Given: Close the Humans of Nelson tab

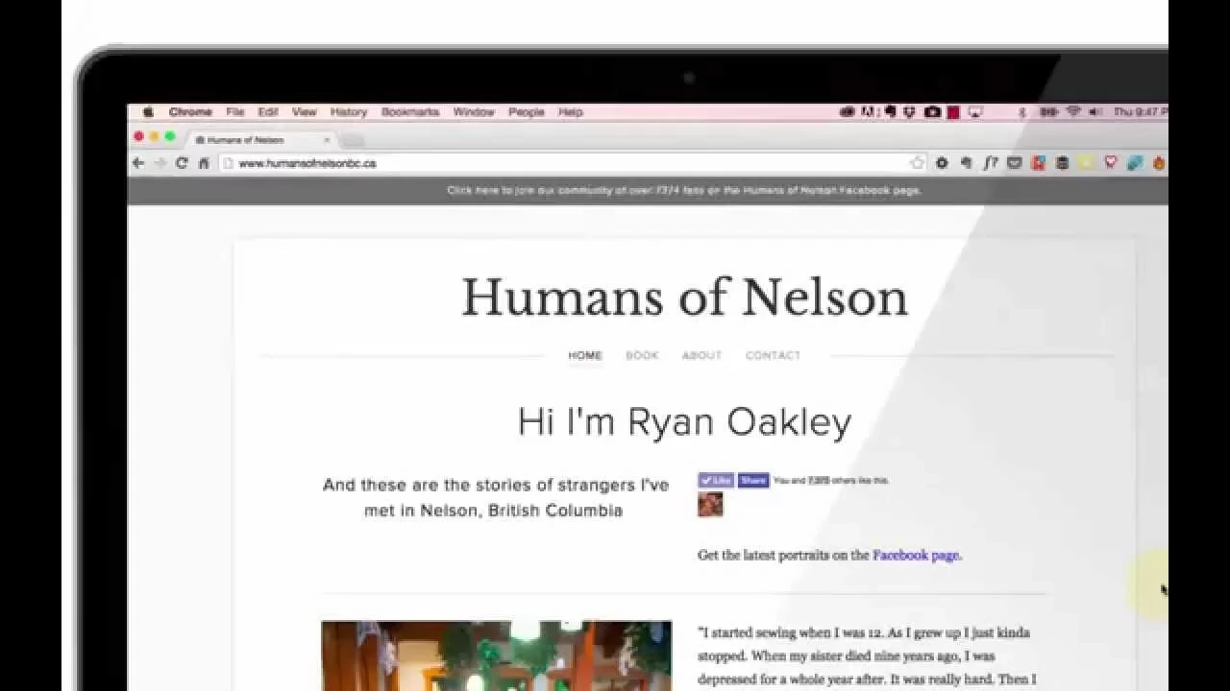Looking at the screenshot, I should click(326, 140).
